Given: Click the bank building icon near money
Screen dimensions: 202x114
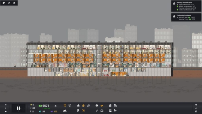Looking at the screenshot, I should (56, 106).
